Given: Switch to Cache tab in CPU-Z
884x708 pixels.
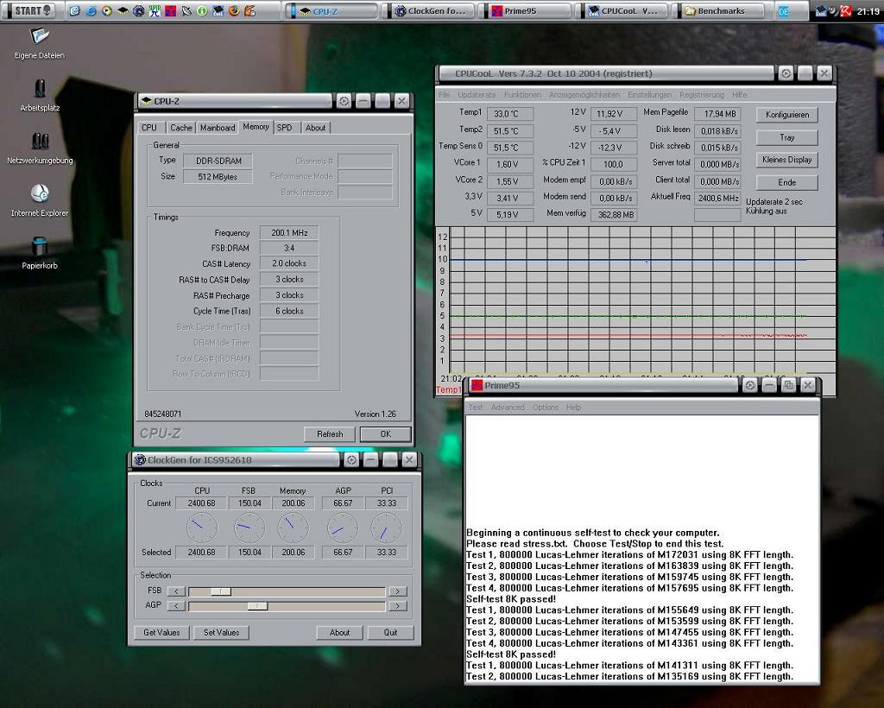Looking at the screenshot, I should click(x=181, y=128).
